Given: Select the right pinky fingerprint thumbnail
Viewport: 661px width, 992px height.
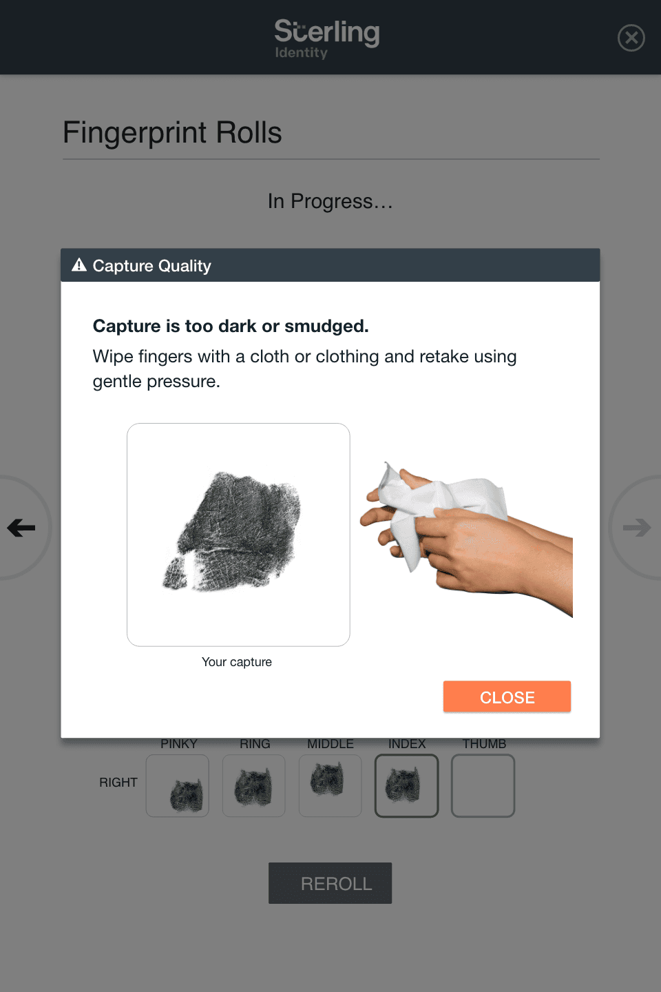Looking at the screenshot, I should coord(178,786).
